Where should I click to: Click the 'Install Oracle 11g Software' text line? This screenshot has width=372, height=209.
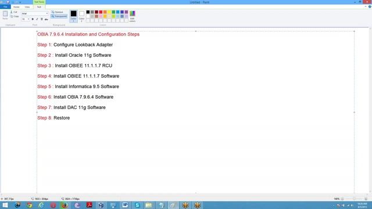click(x=83, y=55)
